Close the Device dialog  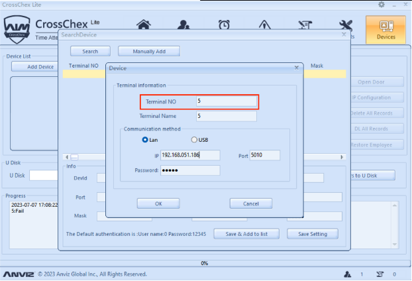tap(296, 68)
